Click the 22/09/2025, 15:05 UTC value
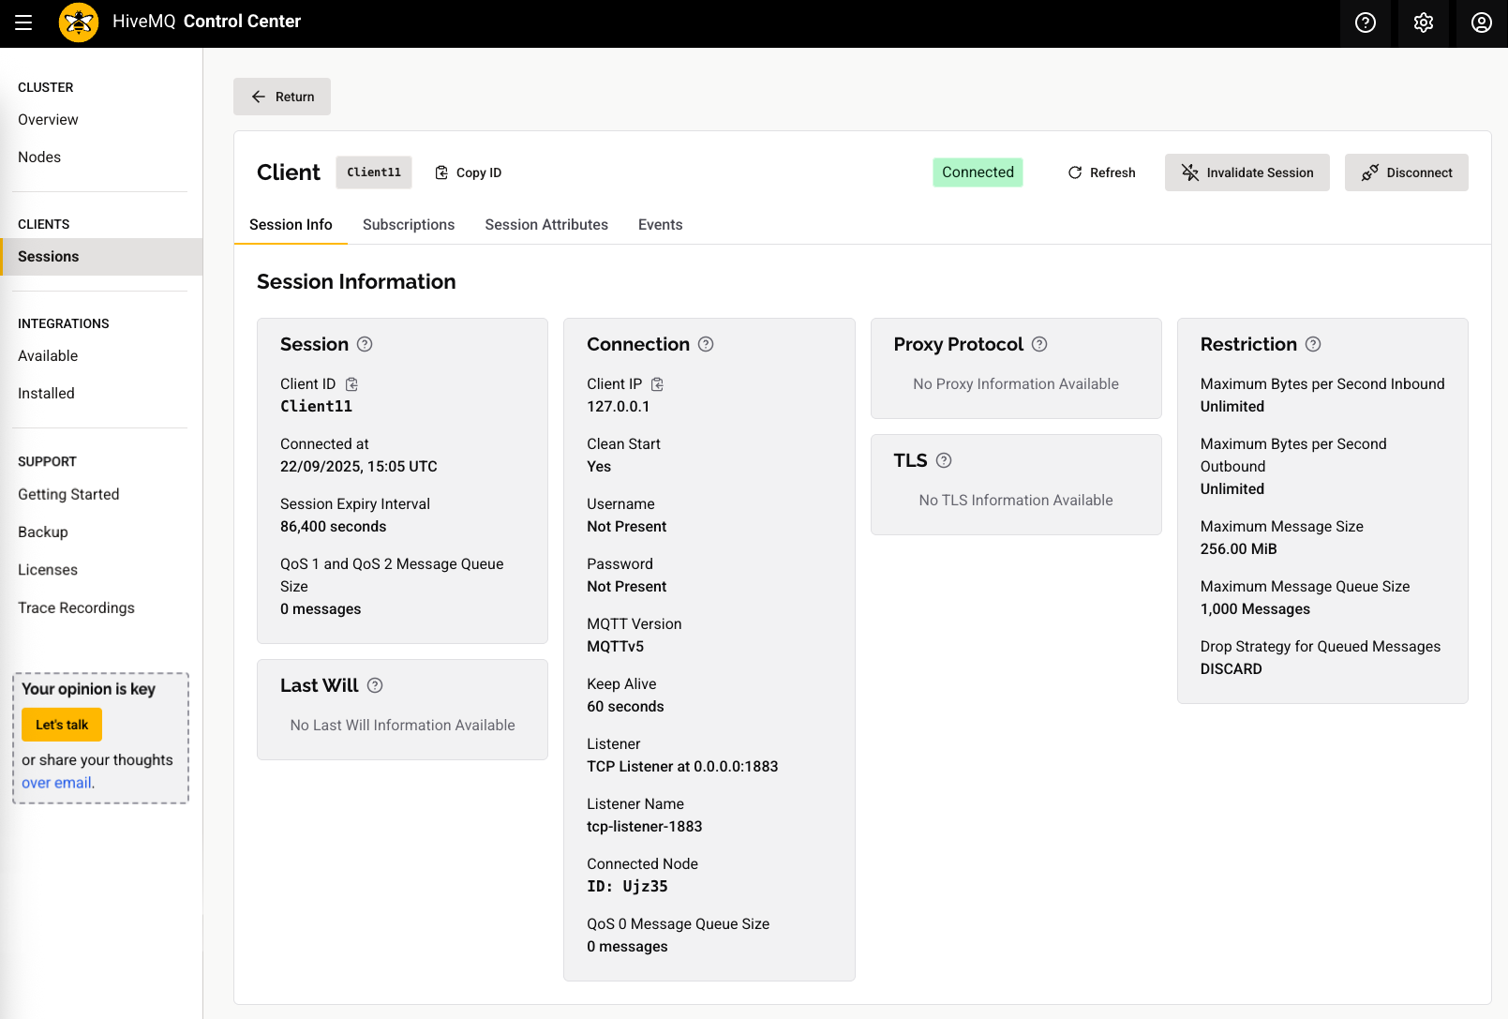Image resolution: width=1508 pixels, height=1019 pixels. pos(359,467)
